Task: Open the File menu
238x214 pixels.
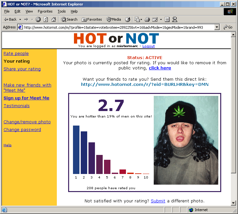Action: (7, 11)
